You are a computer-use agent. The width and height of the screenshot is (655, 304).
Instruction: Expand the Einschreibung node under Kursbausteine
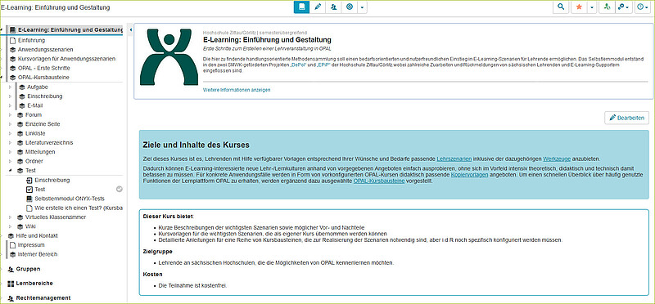pyautogui.click(x=11, y=96)
